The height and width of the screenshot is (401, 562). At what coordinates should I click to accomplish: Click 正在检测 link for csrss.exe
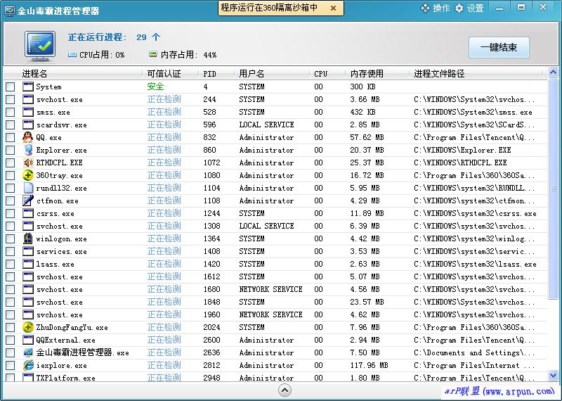pos(164,213)
